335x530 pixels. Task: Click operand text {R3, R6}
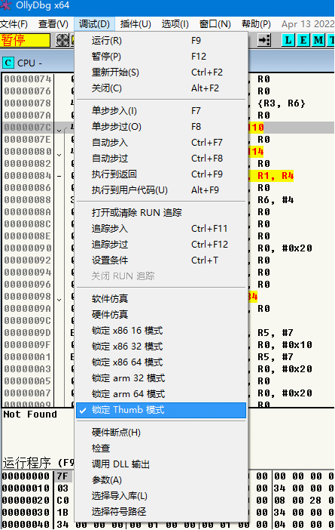[282, 103]
